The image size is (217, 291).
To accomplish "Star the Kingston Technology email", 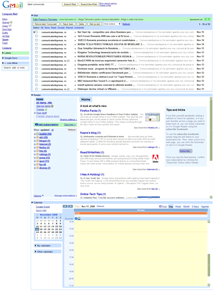I will 40,53.
